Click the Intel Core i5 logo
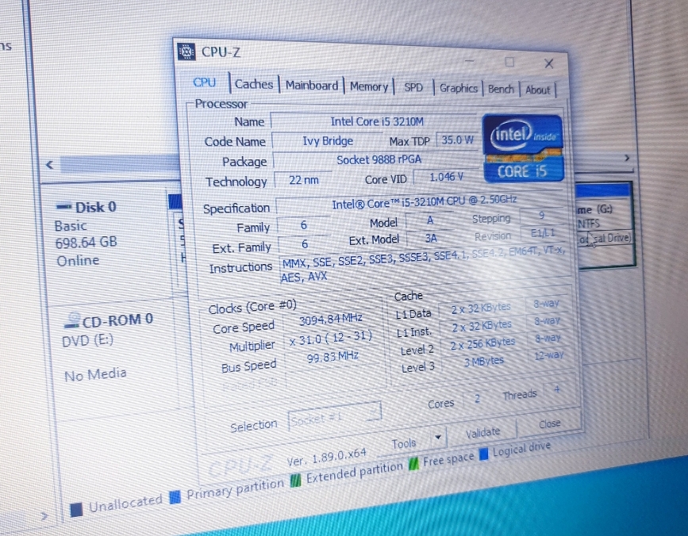Screen dimensions: 688x536 coord(522,148)
